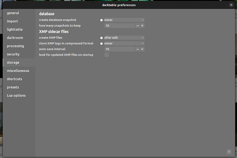Click the 'how many snapshots to keep' label

click(60, 25)
